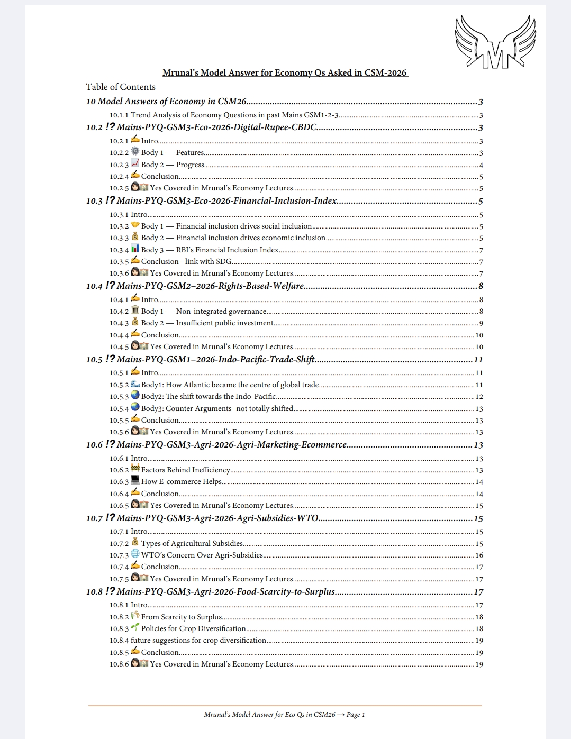This screenshot has width=571, height=739.
Task: Click the meridian globe icon beside WTO's Concern
Action: 135,554
